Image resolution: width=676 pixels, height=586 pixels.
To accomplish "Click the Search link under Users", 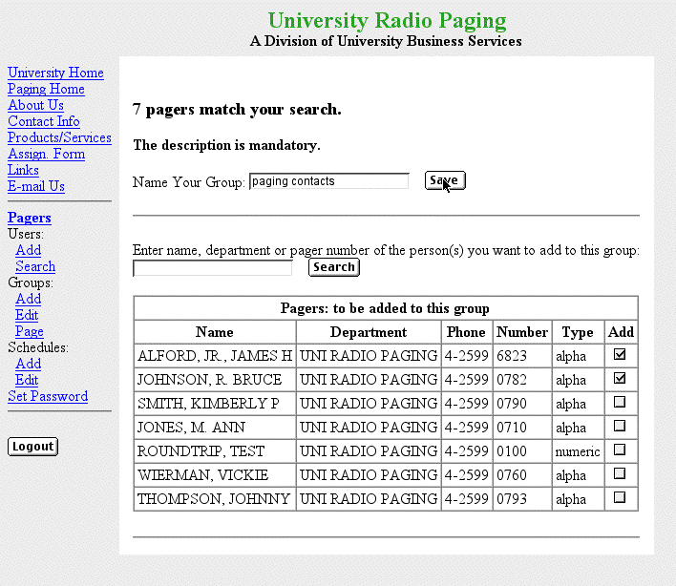I will 35,266.
